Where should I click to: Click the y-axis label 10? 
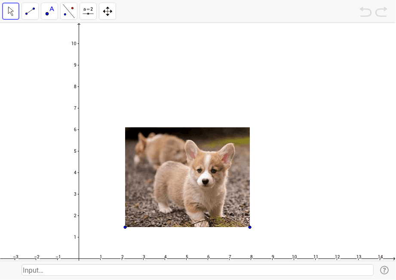pos(74,43)
